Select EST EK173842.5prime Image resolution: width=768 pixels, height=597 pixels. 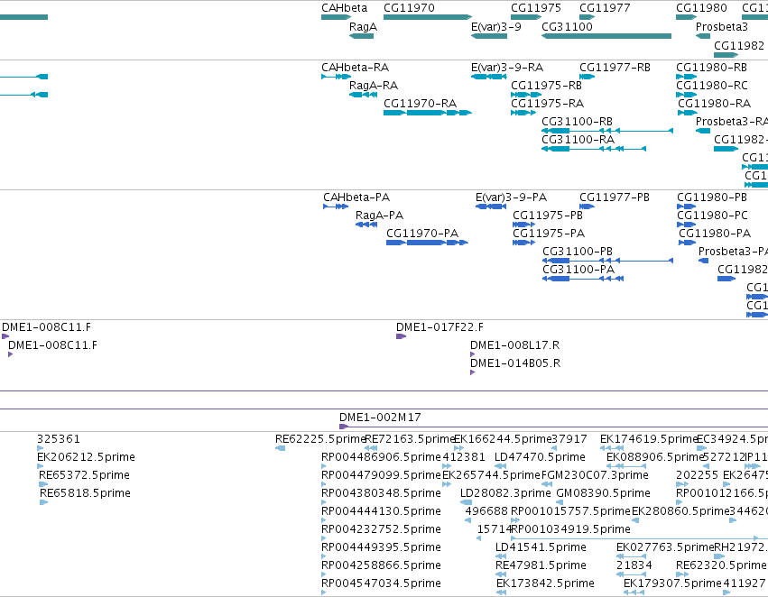(x=501, y=592)
